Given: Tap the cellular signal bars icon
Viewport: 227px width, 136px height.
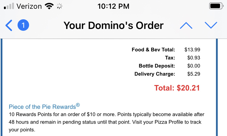Looking at the screenshot, I should coord(9,6).
